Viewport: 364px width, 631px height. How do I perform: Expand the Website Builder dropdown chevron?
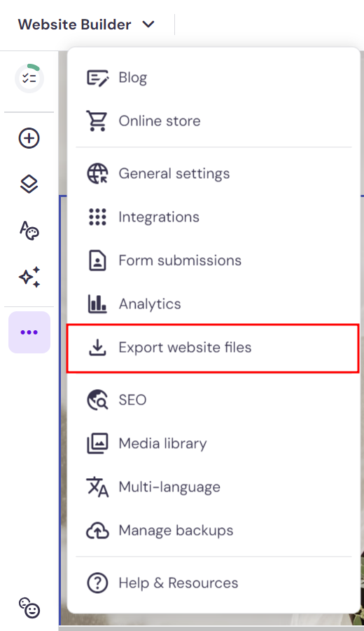[x=148, y=24]
